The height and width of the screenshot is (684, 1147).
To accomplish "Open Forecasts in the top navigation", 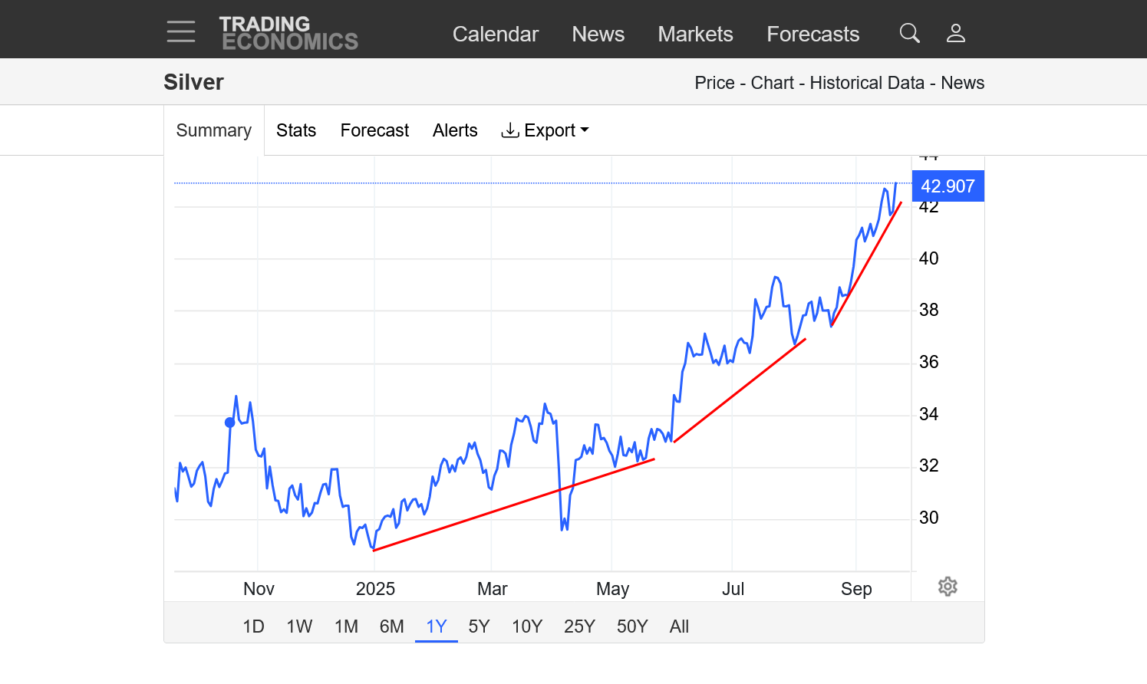I will [x=812, y=35].
